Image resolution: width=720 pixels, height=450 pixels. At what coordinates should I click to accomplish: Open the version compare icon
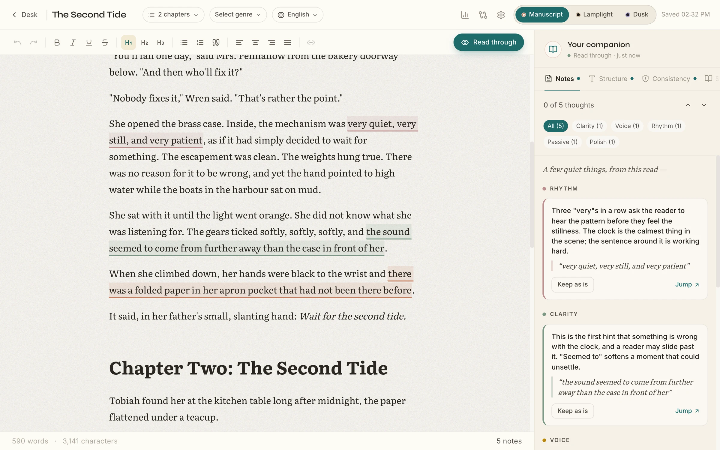483,15
